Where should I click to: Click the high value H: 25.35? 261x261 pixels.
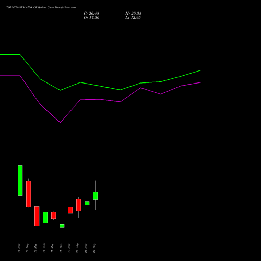point(133,14)
